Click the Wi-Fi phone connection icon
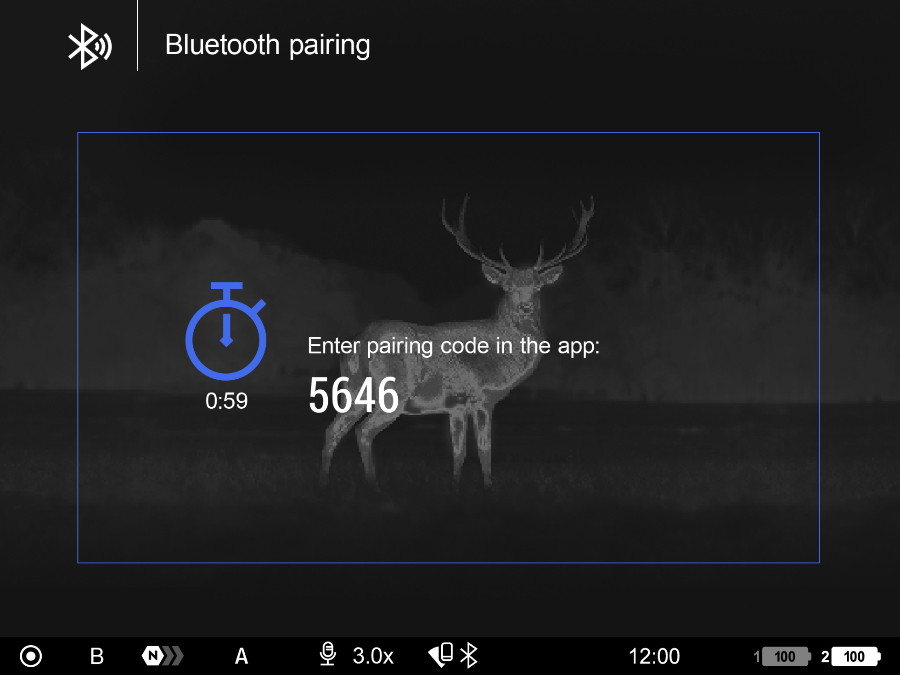This screenshot has width=900, height=675. 441,655
